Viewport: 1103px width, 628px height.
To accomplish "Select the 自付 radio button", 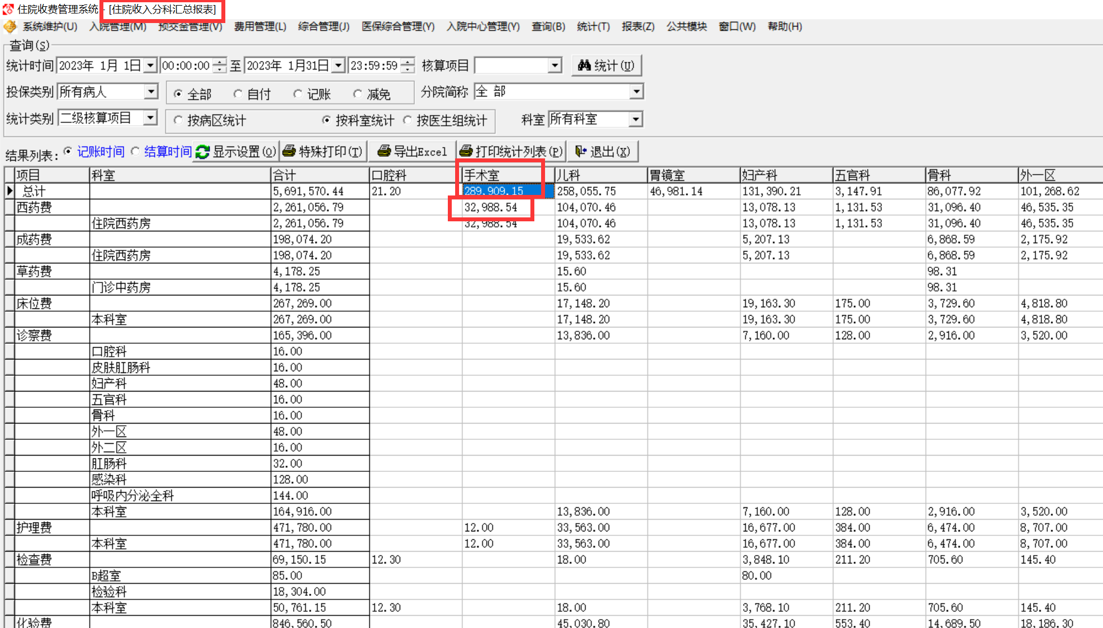I will [x=238, y=94].
